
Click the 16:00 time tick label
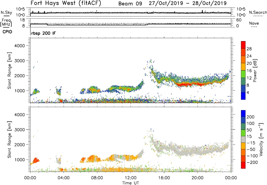[x=164, y=178]
